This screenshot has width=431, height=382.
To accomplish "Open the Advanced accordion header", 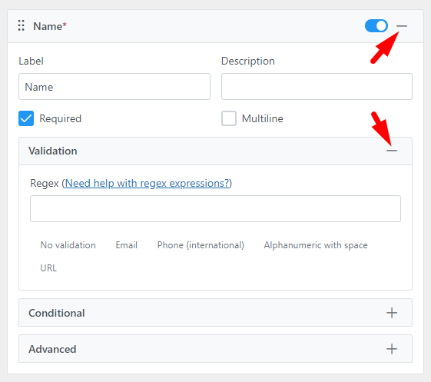I will tap(215, 349).
